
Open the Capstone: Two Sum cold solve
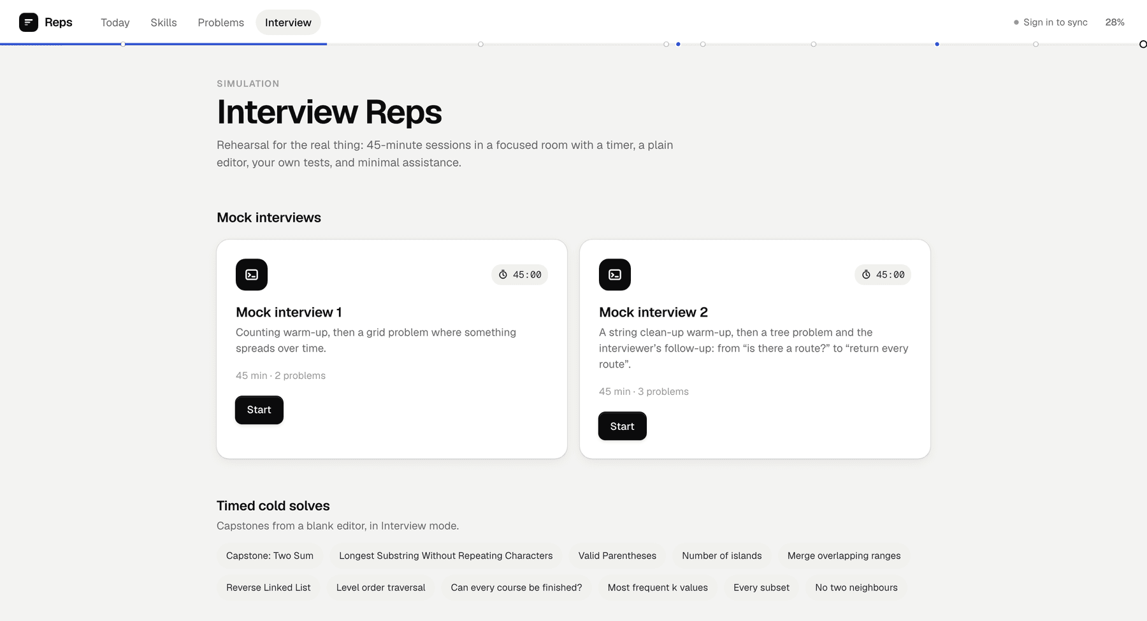(x=270, y=555)
